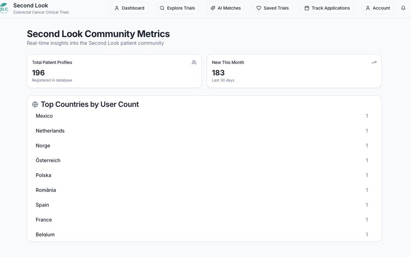Viewport: 411px width, 257px height.
Task: Open the Account menu
Action: [x=378, y=8]
